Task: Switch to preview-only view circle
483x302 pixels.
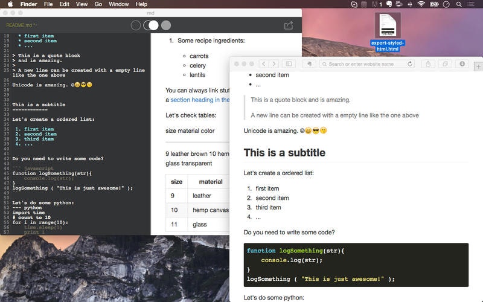Action: pos(165,25)
